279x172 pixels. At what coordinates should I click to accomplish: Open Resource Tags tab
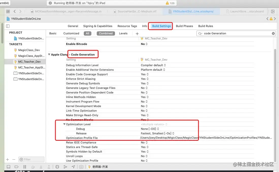(127, 26)
